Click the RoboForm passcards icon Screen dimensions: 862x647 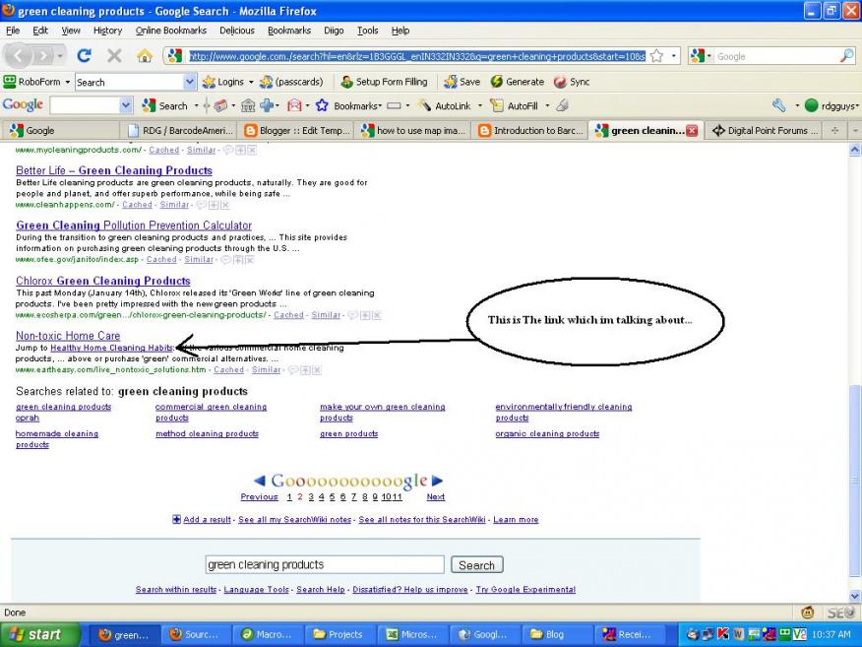(266, 82)
